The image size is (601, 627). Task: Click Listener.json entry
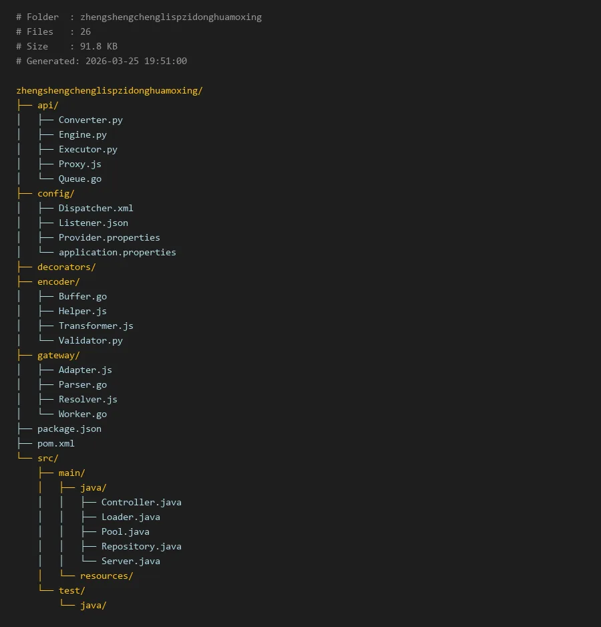pos(93,223)
